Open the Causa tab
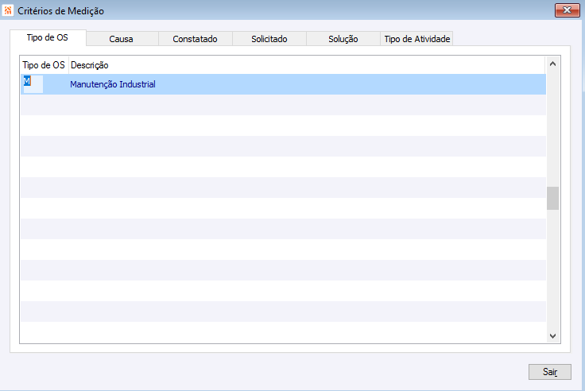Image resolution: width=585 pixels, height=391 pixels. (122, 39)
